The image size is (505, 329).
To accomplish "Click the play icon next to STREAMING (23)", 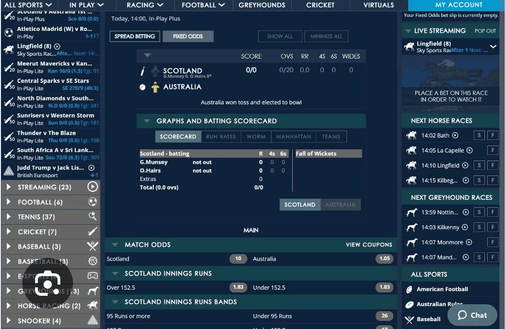I will coord(92,187).
